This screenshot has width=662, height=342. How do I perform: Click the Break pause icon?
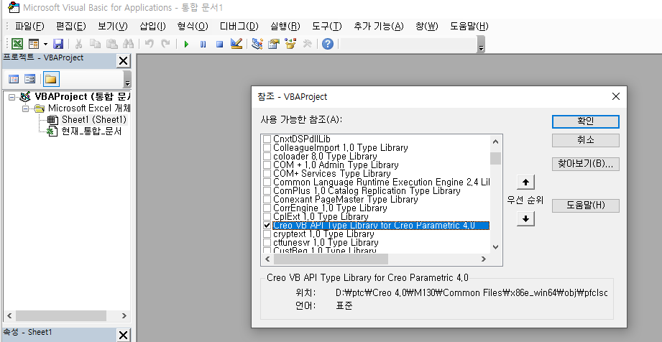[x=203, y=44]
